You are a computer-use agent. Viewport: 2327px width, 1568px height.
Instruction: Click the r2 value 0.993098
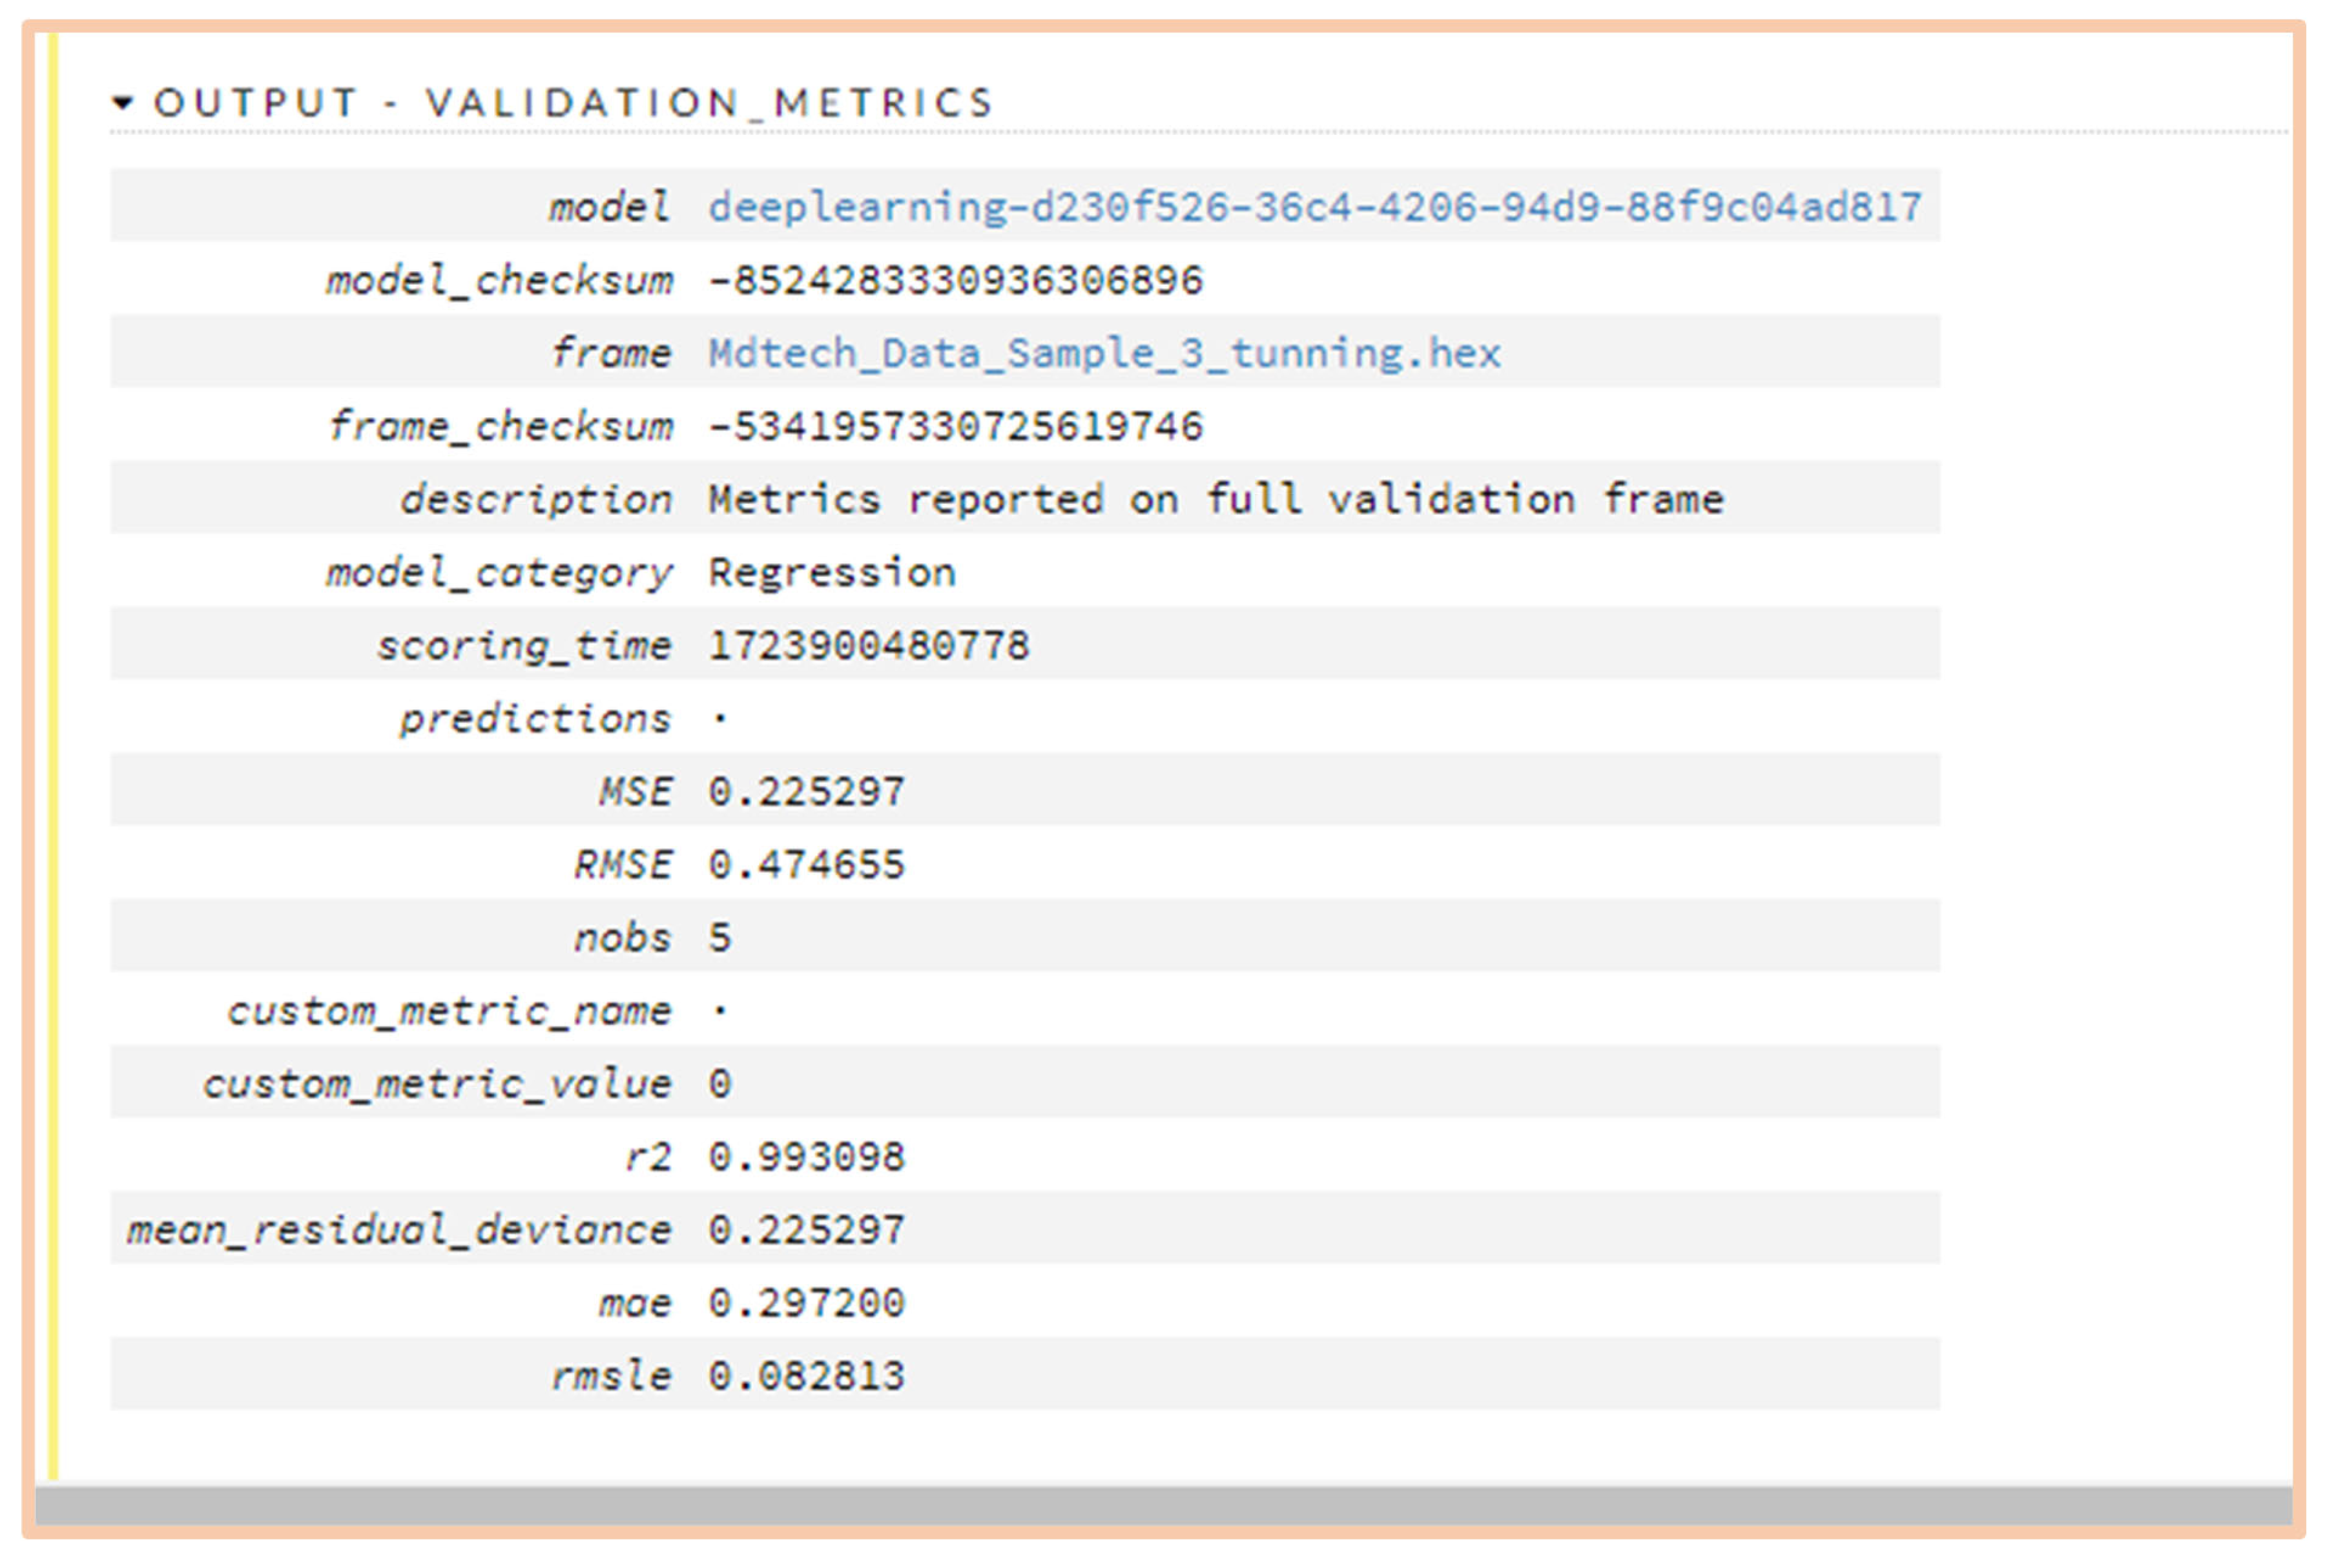tap(806, 1156)
